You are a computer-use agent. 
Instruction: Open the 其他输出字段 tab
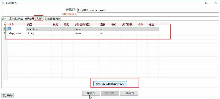tap(52, 19)
